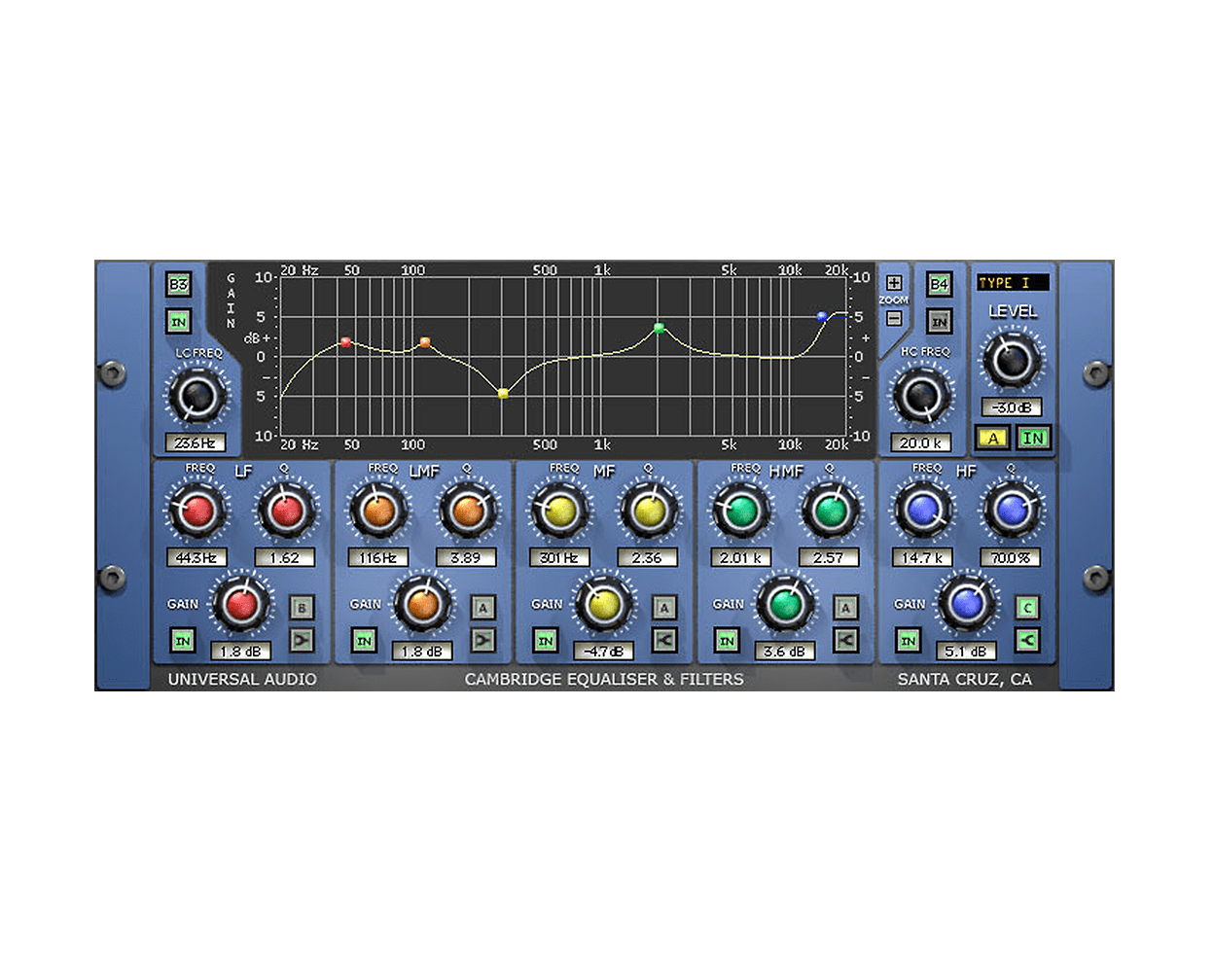The image size is (1214, 953).
Task: Click the red LF FREQ knob
Action: pyautogui.click(x=197, y=511)
